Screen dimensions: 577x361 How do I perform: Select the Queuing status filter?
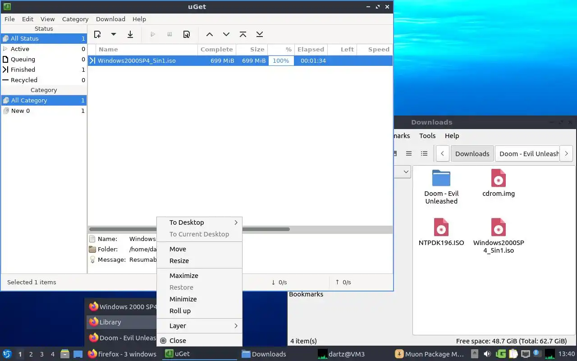click(44, 59)
